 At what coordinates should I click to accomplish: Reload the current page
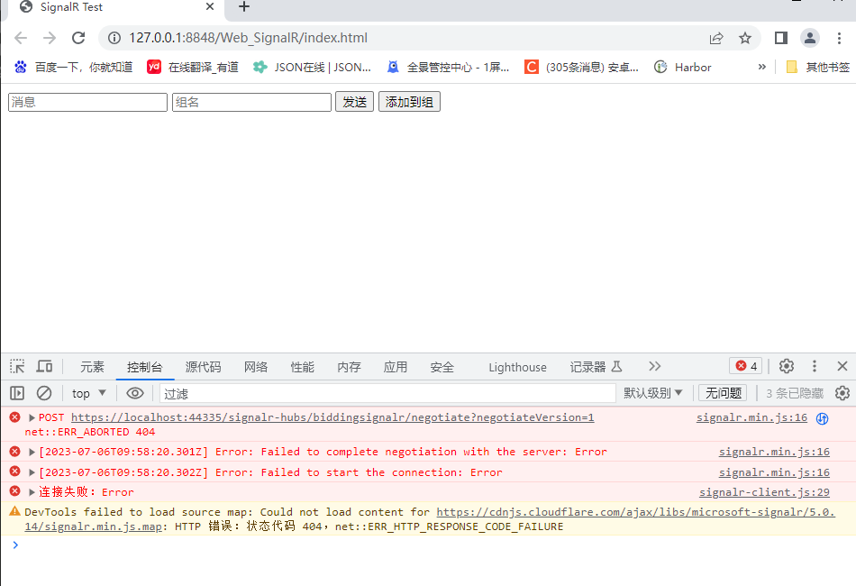[80, 38]
